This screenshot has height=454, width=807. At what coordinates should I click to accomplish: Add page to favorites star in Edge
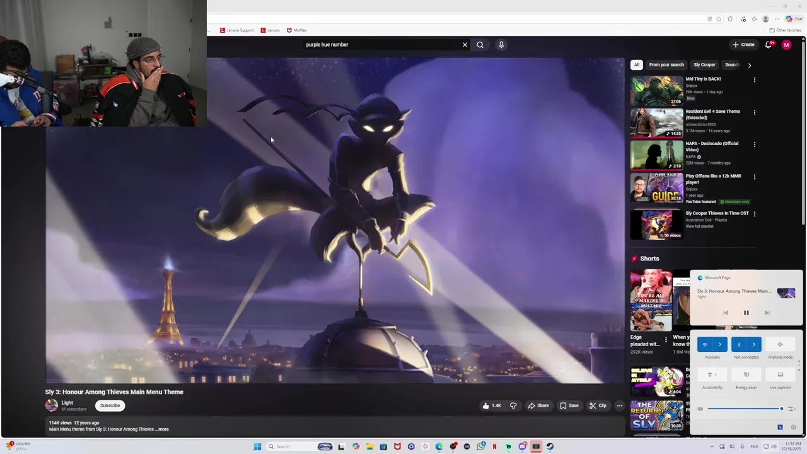tap(719, 19)
